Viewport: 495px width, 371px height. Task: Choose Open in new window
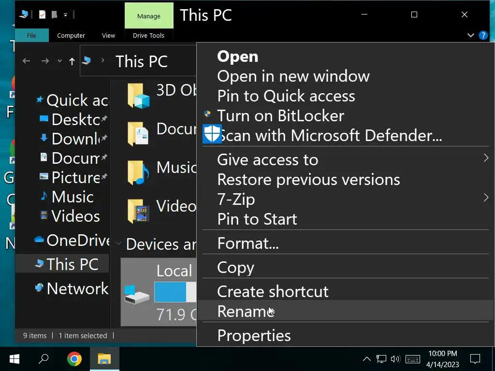(345, 76)
